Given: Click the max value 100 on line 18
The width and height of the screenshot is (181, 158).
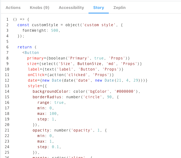Looking at the screenshot, I should [x=53, y=114].
